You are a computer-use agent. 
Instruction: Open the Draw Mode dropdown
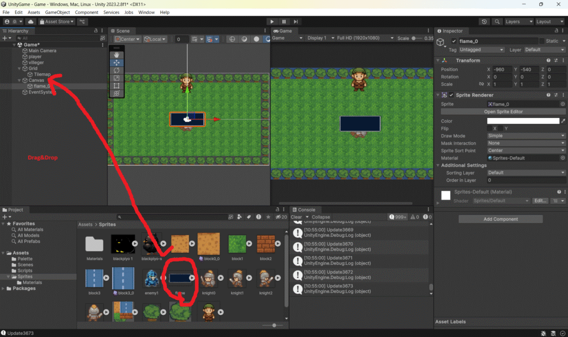tap(526, 136)
